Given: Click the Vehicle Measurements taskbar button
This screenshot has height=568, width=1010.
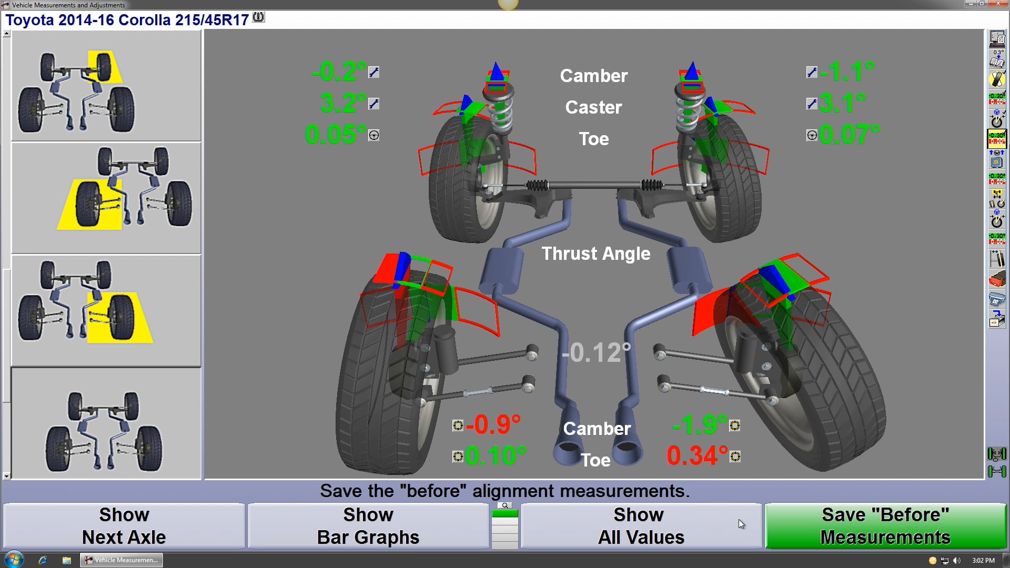Looking at the screenshot, I should [121, 560].
